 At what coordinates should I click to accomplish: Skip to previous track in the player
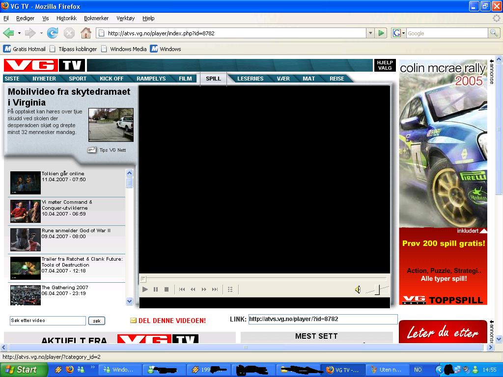point(182,290)
